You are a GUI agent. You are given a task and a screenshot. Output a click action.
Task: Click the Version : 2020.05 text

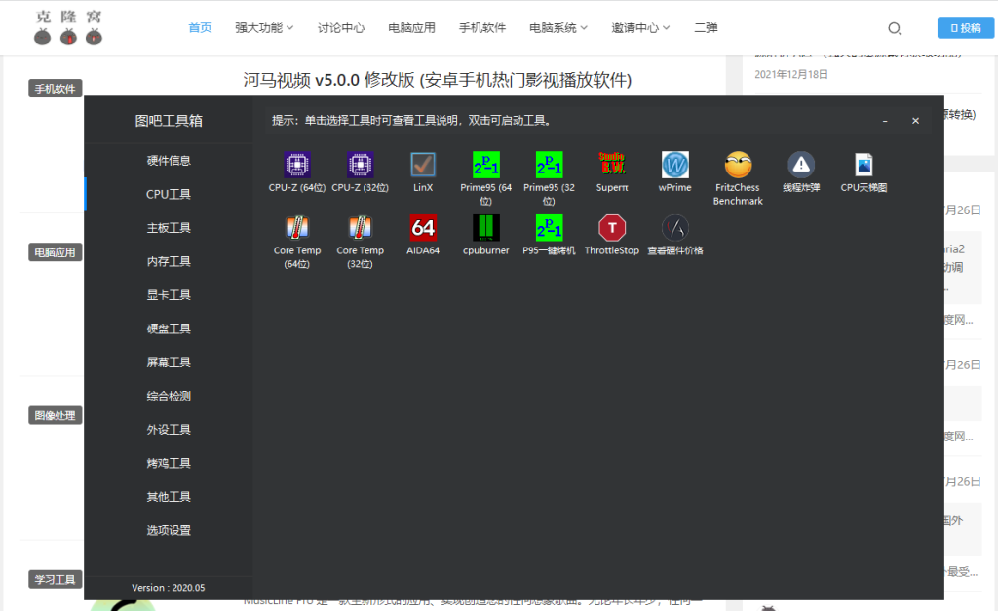pos(168,588)
